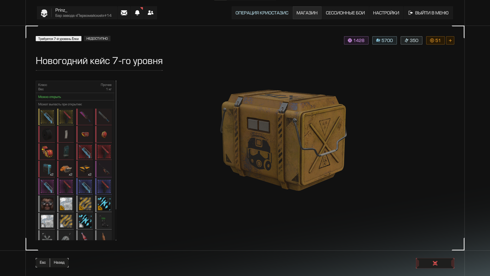Open СЕССИОННЫЕ БОИ tab
Viewport: 490px width, 276px height.
345,13
